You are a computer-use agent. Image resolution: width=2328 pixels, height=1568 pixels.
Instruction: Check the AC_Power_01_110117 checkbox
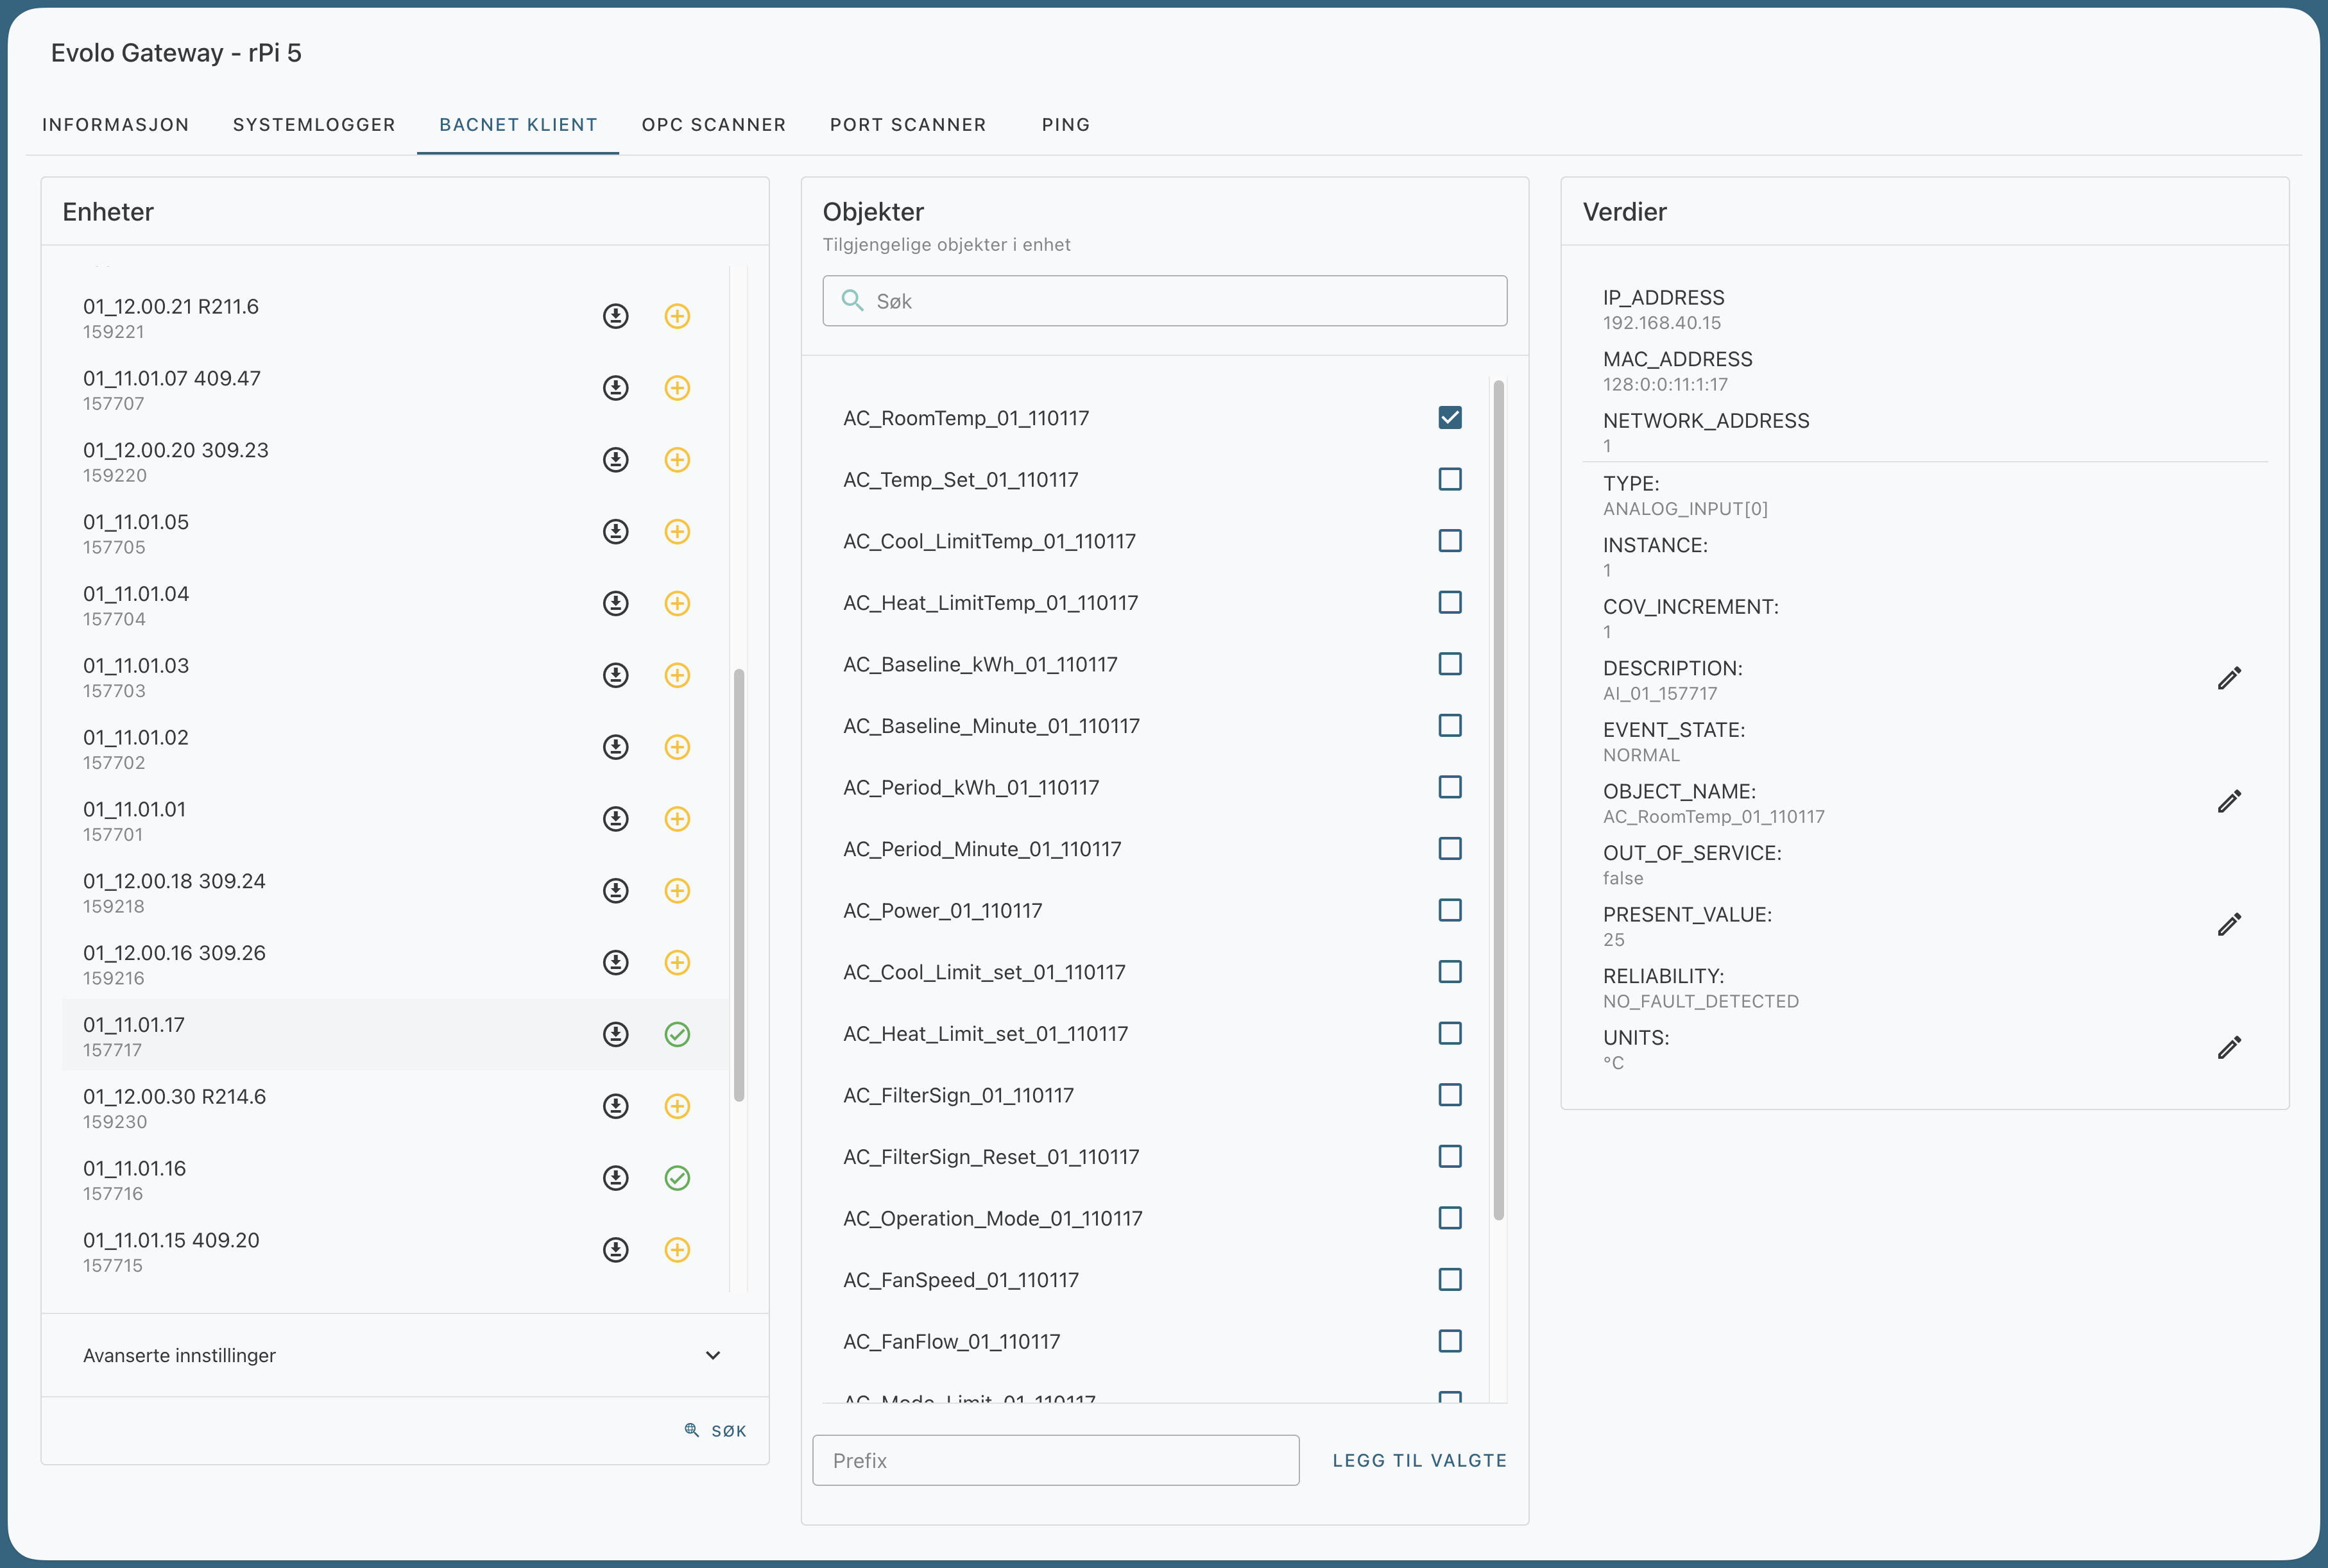[x=1450, y=910]
